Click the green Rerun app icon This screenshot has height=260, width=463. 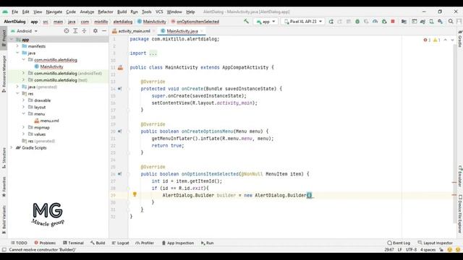[x=331, y=22]
